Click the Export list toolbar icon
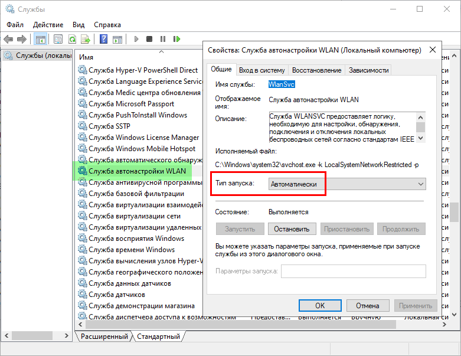 pos(86,39)
